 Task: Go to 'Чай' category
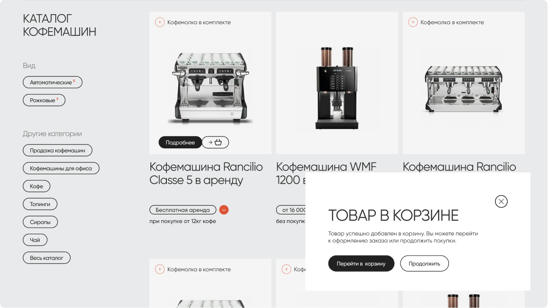pyautogui.click(x=35, y=240)
